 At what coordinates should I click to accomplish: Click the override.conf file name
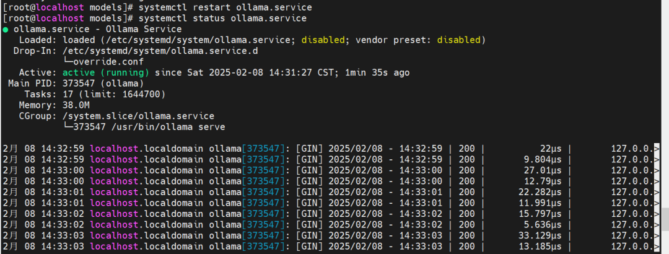pyautogui.click(x=108, y=62)
